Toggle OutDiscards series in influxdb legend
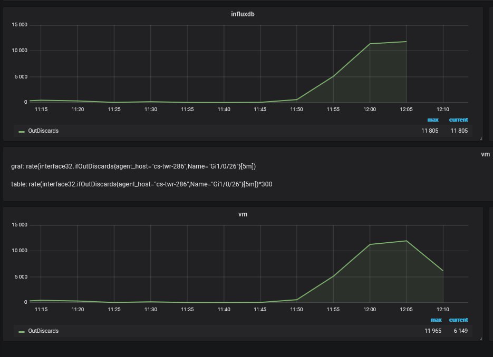 43,131
